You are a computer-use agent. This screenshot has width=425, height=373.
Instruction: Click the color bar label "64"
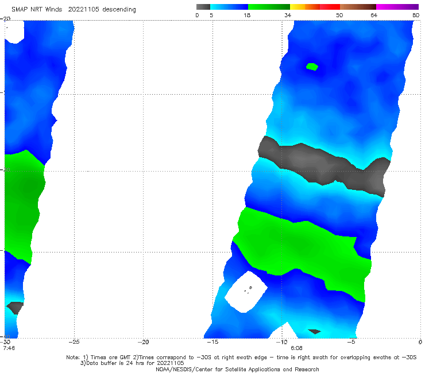tap(374, 15)
